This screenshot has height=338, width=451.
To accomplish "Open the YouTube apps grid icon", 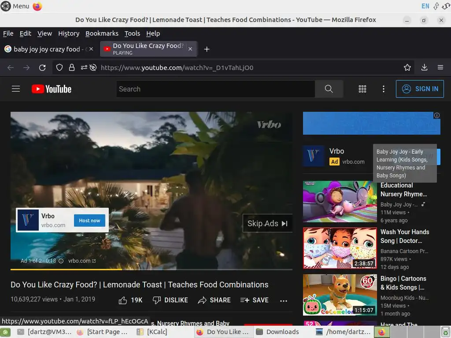I will tap(362, 89).
